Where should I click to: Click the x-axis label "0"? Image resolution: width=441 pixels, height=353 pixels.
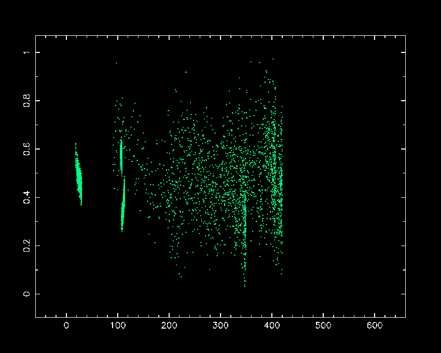pyautogui.click(x=66, y=325)
